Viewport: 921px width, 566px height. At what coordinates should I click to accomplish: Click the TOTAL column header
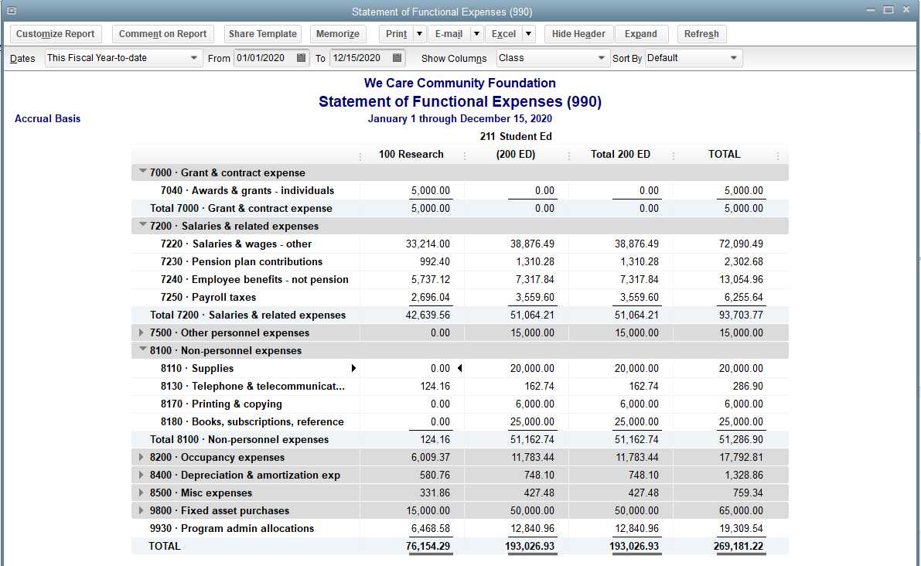tap(725, 154)
